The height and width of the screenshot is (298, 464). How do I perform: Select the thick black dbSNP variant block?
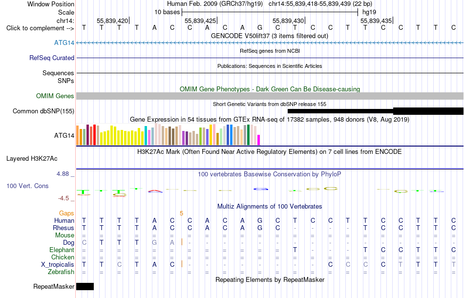pyautogui.click(x=428, y=111)
